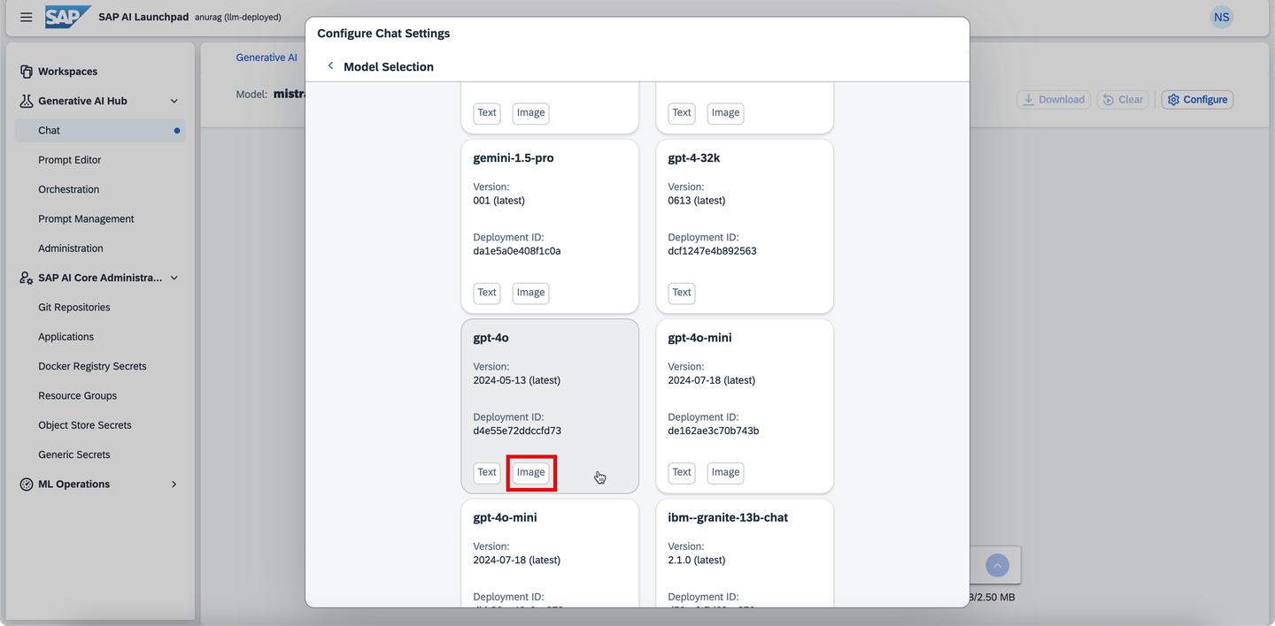
Task: Go back using the Model Selection chevron
Action: click(x=330, y=66)
